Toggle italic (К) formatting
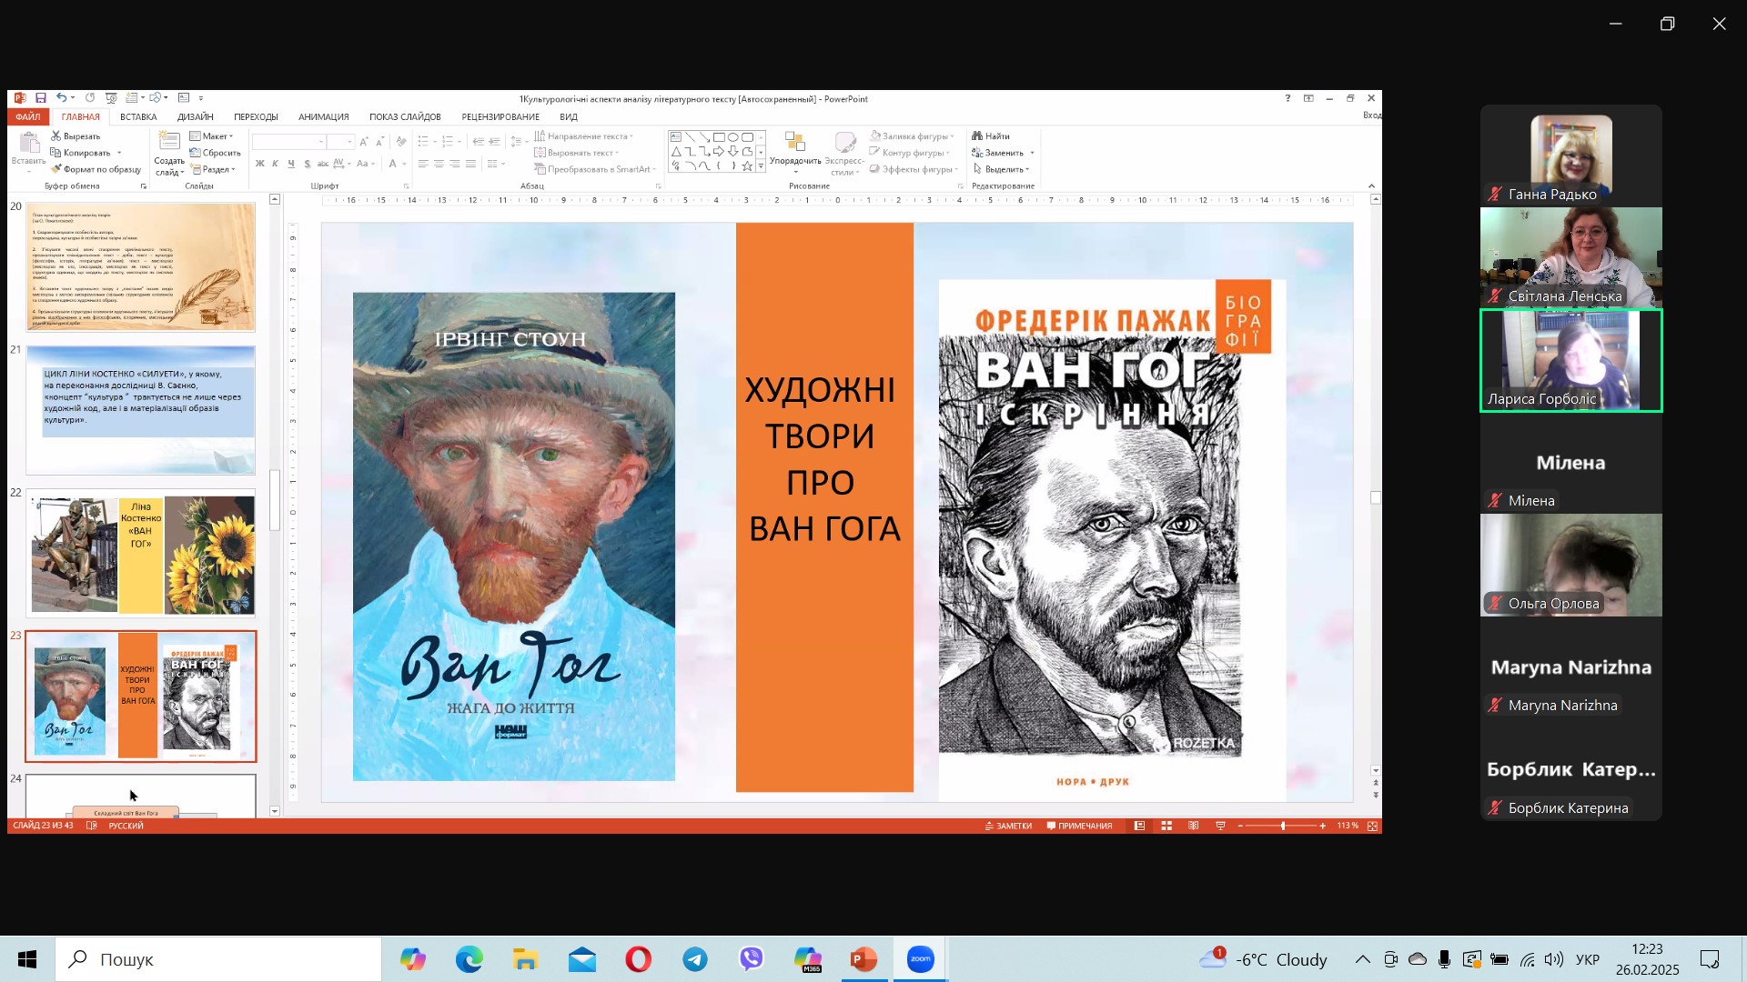The width and height of the screenshot is (1747, 982). (x=276, y=164)
